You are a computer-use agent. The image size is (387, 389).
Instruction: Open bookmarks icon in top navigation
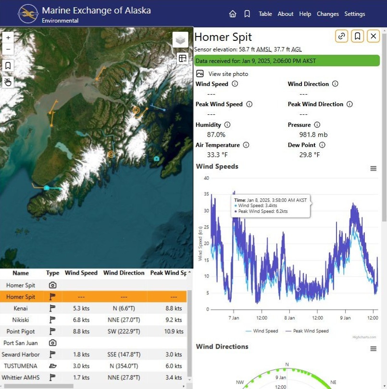[x=247, y=14]
